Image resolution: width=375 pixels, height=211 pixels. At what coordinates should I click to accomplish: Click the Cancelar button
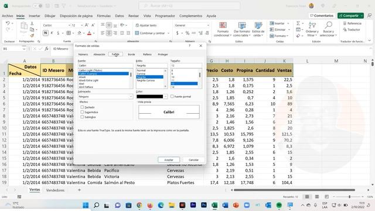tap(193, 160)
